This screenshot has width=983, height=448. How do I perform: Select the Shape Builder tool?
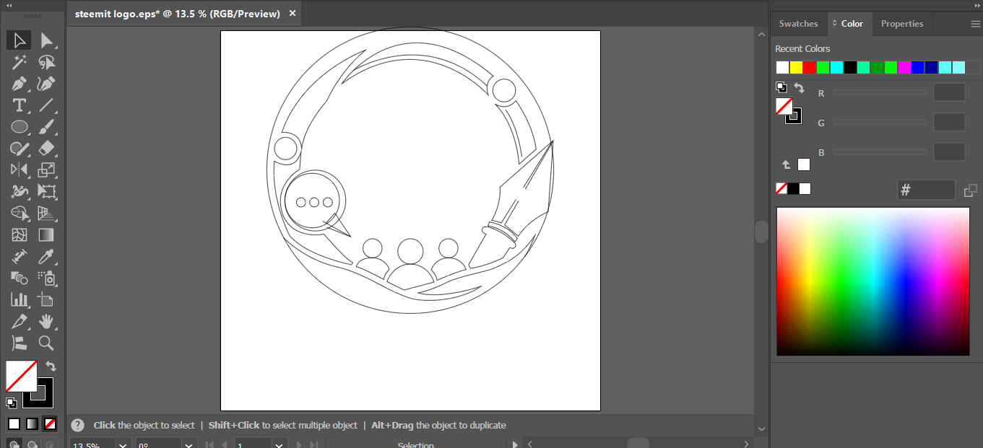(20, 214)
